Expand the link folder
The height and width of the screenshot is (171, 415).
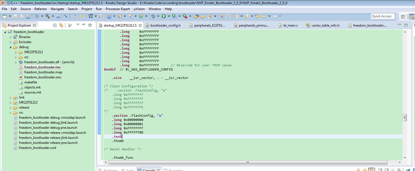(10, 98)
